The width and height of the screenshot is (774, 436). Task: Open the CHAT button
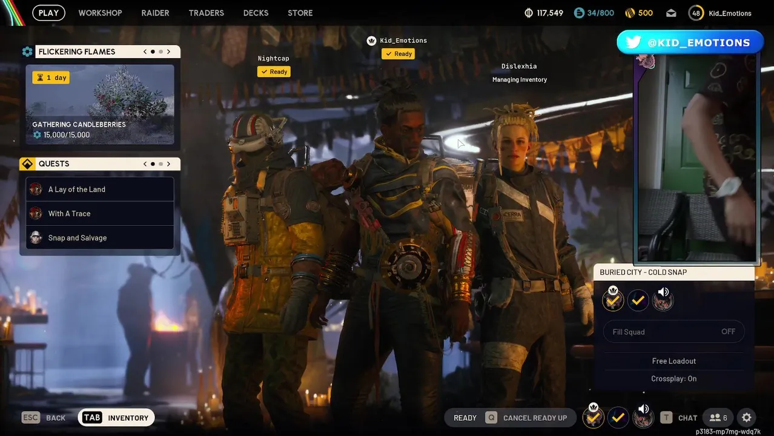pos(688,418)
